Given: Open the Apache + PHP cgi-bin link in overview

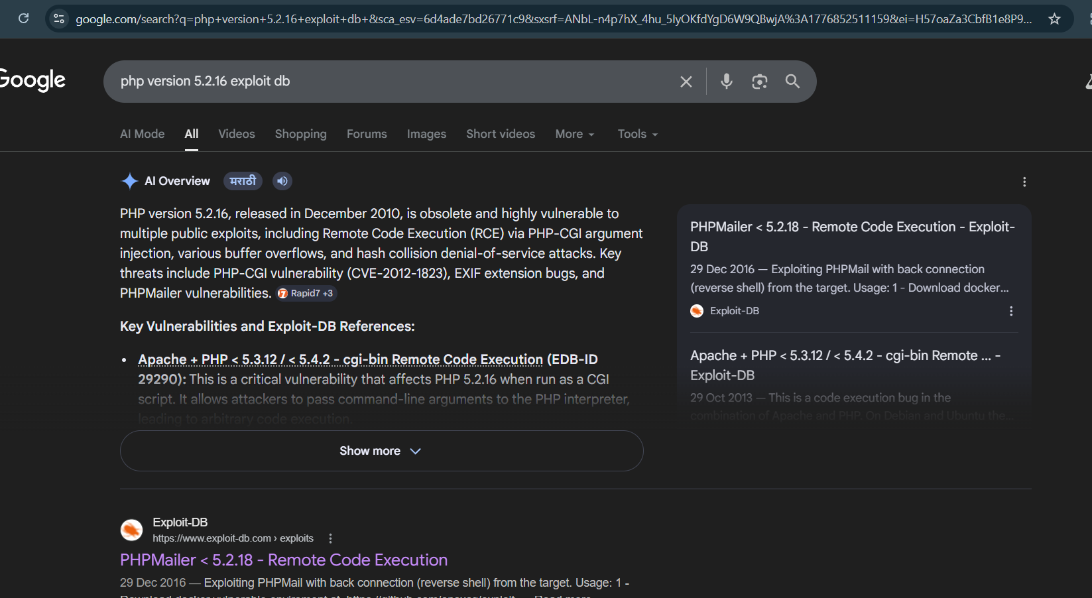Looking at the screenshot, I should point(340,359).
